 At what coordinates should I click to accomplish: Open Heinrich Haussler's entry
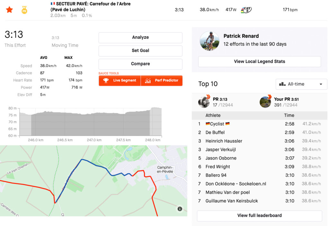pyautogui.click(x=224, y=141)
